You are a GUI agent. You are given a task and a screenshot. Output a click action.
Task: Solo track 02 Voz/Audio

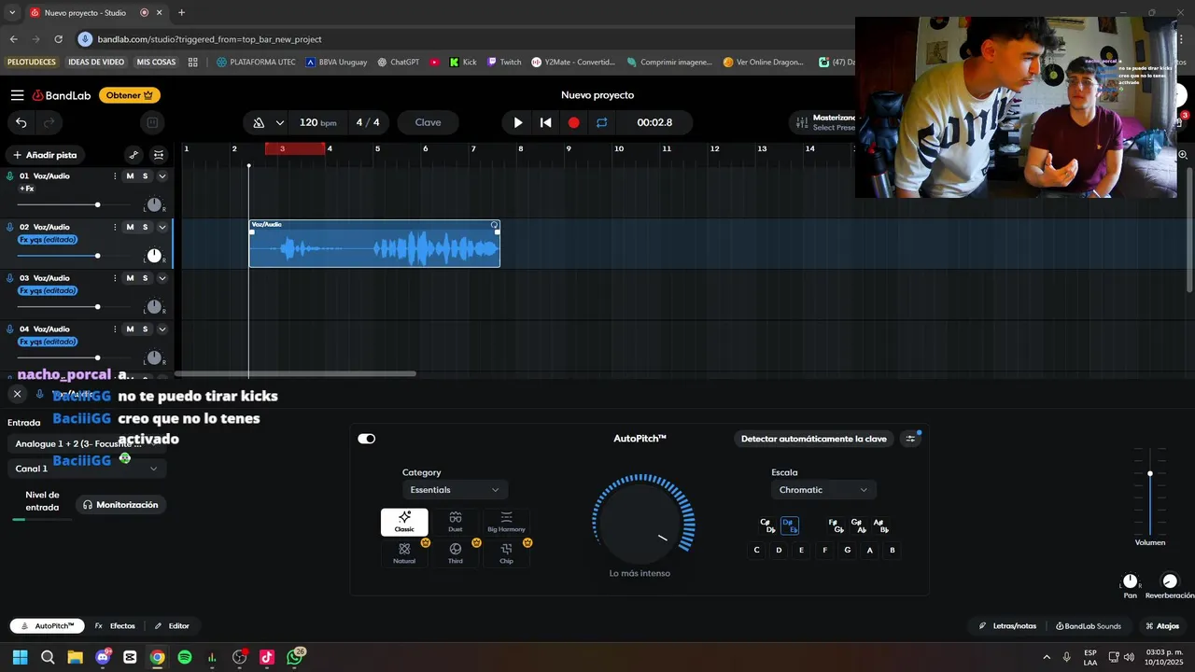(145, 227)
